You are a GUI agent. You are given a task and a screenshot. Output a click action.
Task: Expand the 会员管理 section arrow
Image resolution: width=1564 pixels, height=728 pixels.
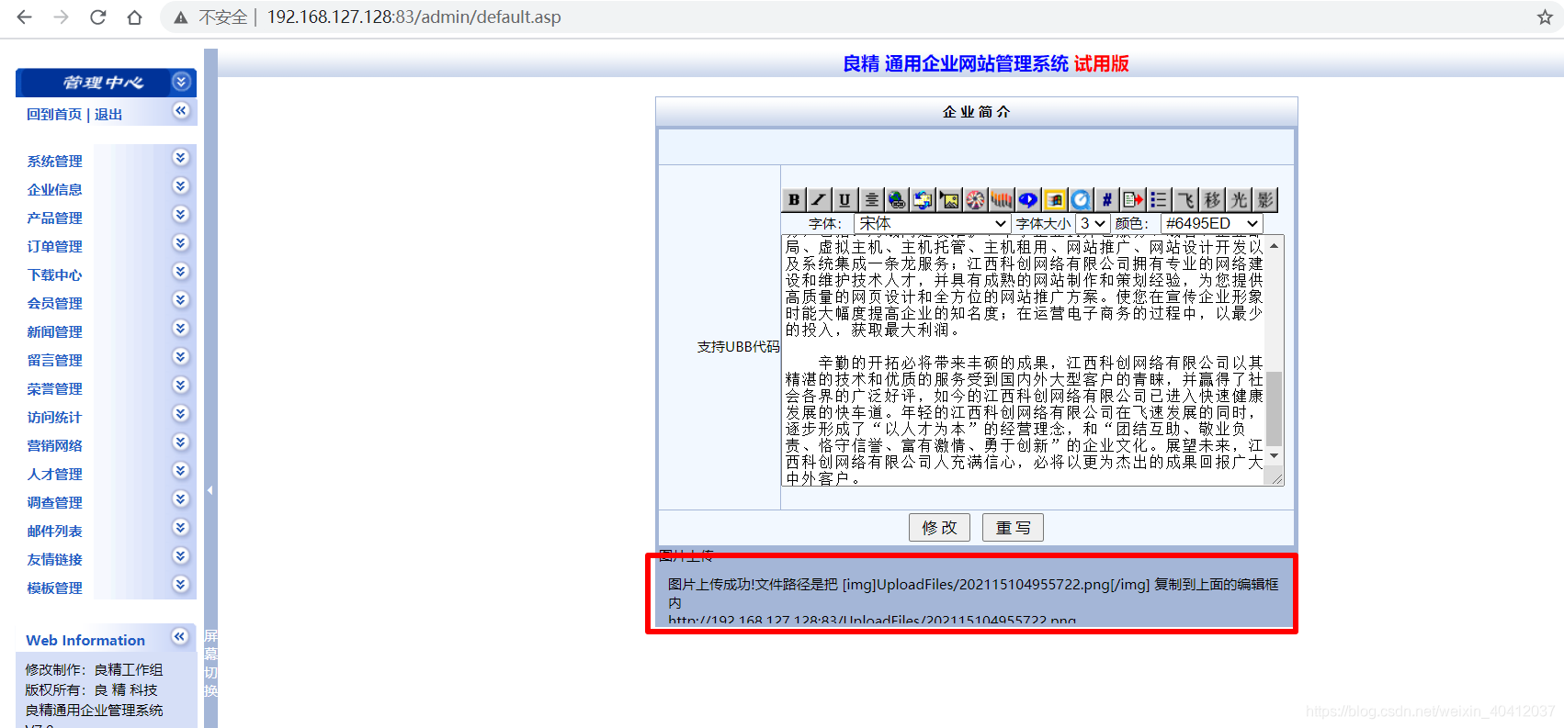pyautogui.click(x=181, y=299)
